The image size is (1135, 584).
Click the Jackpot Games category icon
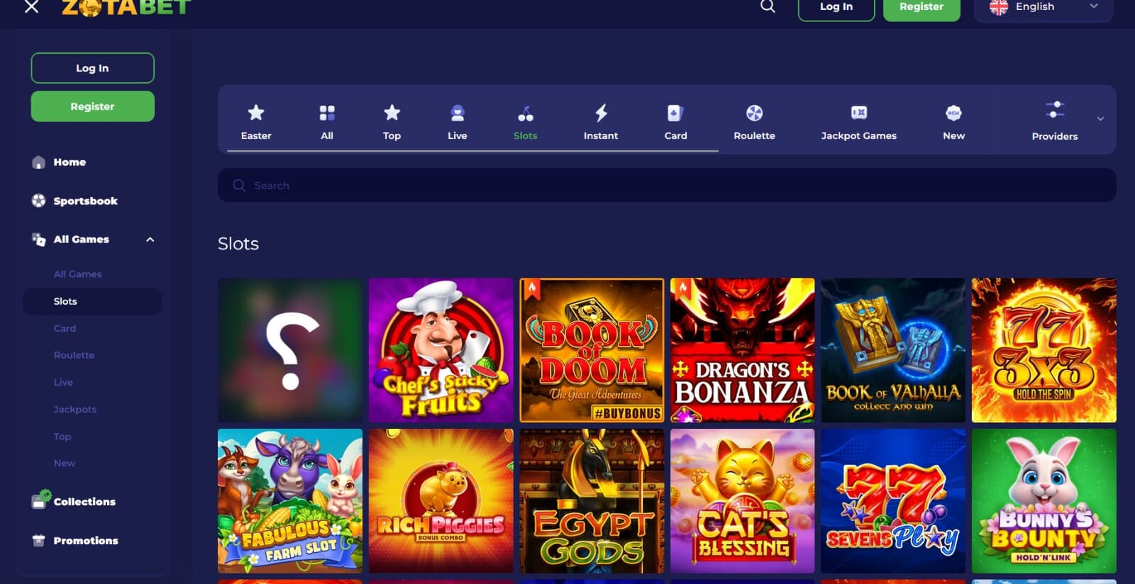click(x=859, y=113)
